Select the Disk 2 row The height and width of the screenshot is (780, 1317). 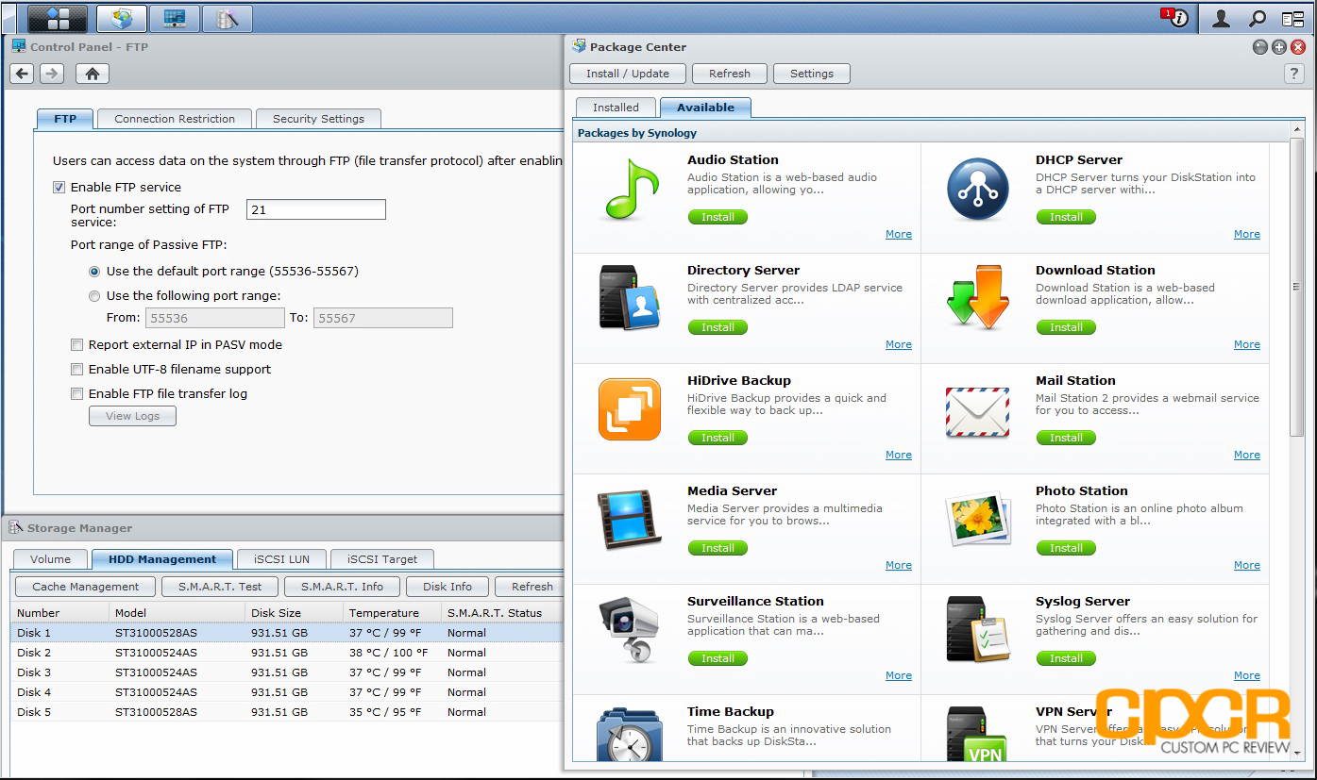point(288,653)
